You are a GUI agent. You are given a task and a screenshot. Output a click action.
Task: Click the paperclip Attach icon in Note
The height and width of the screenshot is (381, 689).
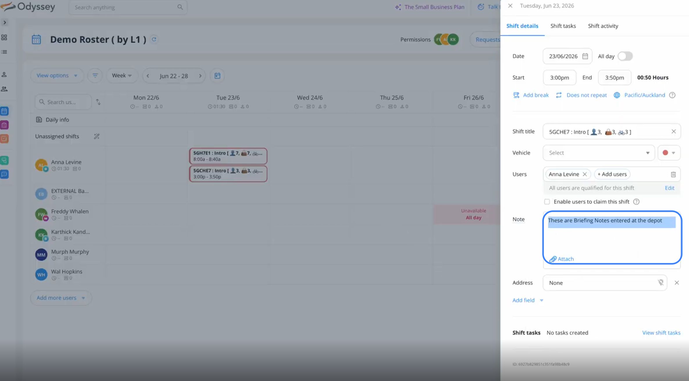553,259
